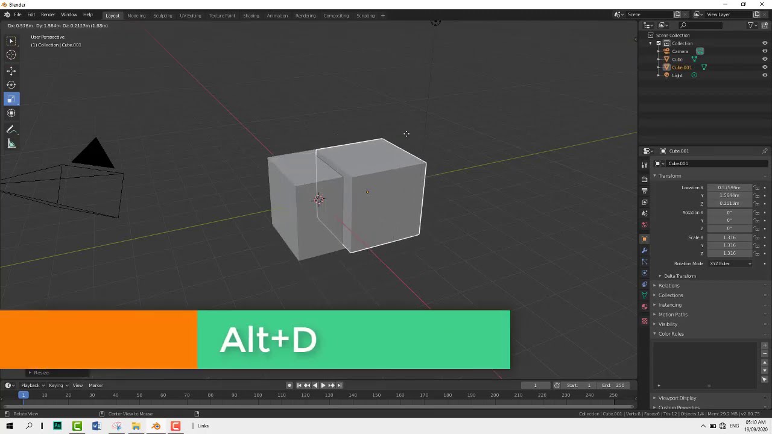Click the outliner filter funnel icon
Image resolution: width=772 pixels, height=434 pixels.
coord(751,25)
